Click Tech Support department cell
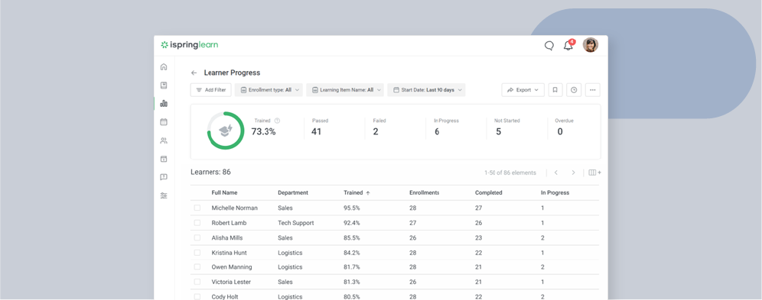 point(296,223)
